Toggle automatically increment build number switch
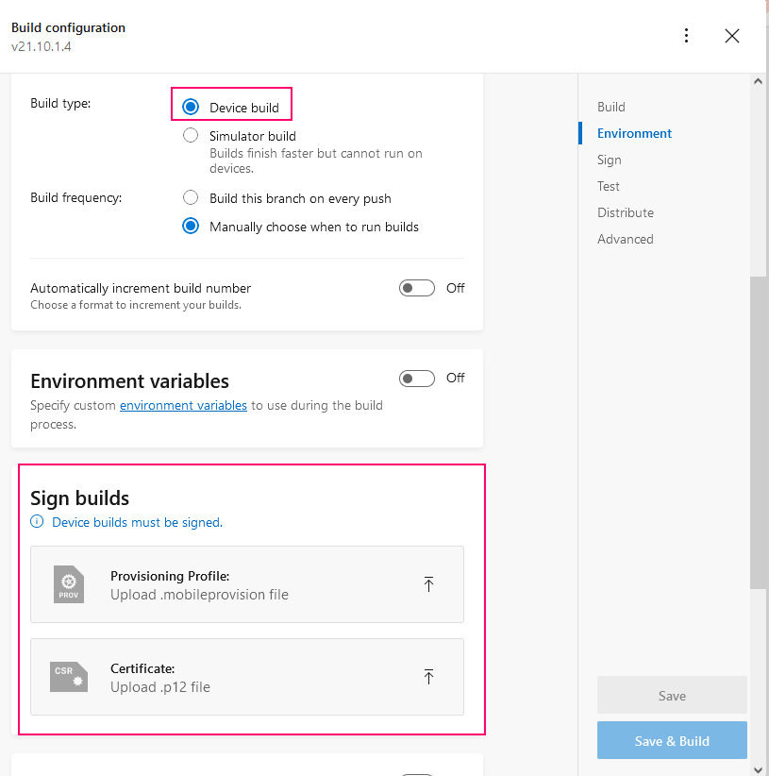This screenshot has height=776, width=769. point(417,288)
